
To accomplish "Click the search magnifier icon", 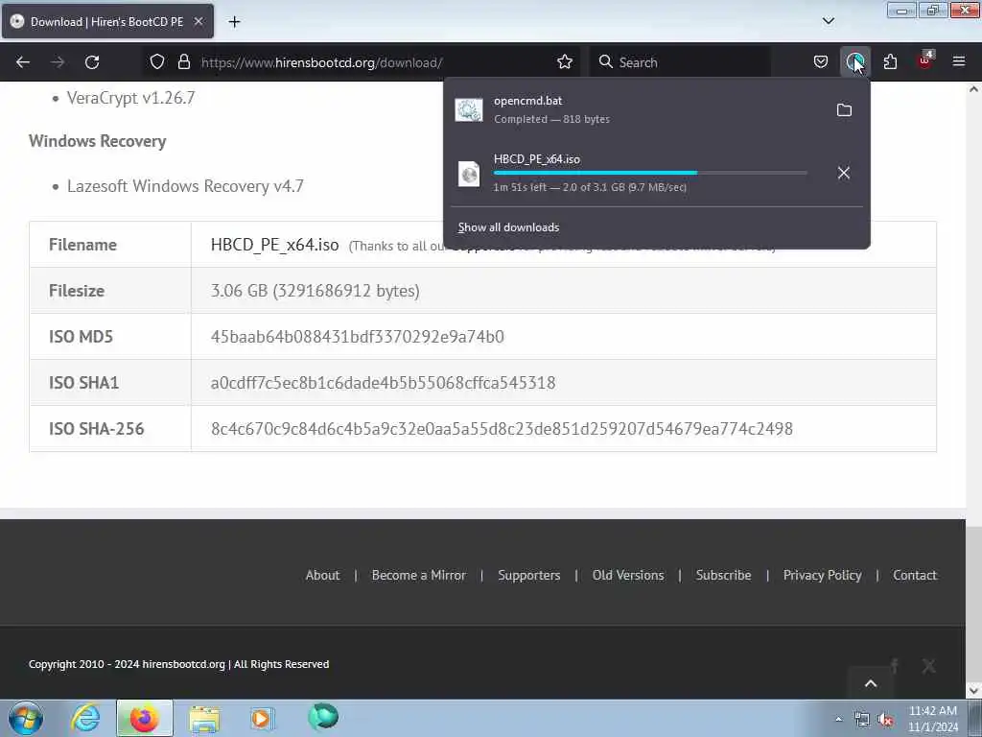I will (605, 62).
